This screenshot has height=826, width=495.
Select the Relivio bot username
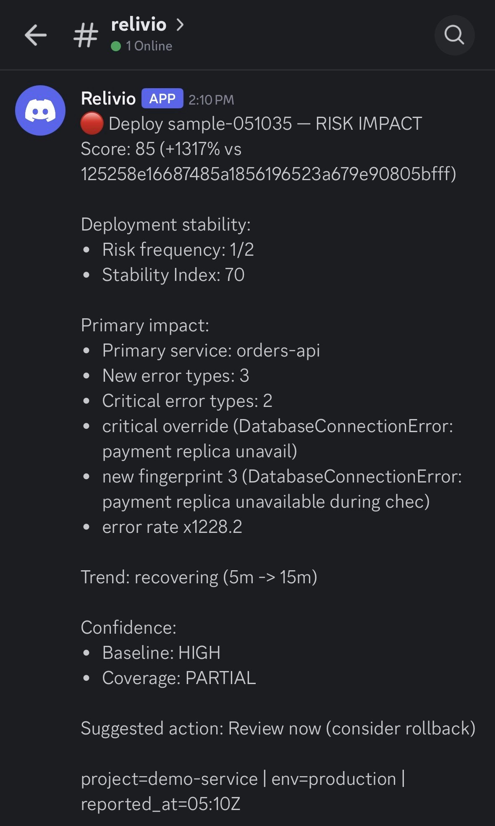pyautogui.click(x=109, y=99)
